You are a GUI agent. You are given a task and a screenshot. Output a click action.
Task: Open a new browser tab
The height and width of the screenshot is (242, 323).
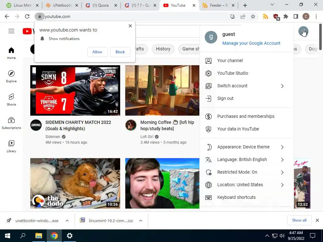pos(245,5)
